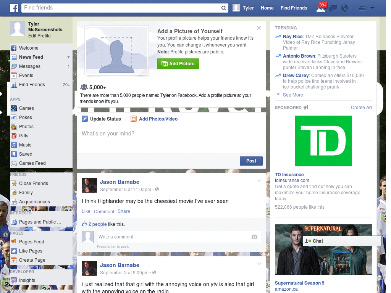The height and width of the screenshot is (293, 391).
Task: Click the Create Page plus icon
Action: coord(14,260)
